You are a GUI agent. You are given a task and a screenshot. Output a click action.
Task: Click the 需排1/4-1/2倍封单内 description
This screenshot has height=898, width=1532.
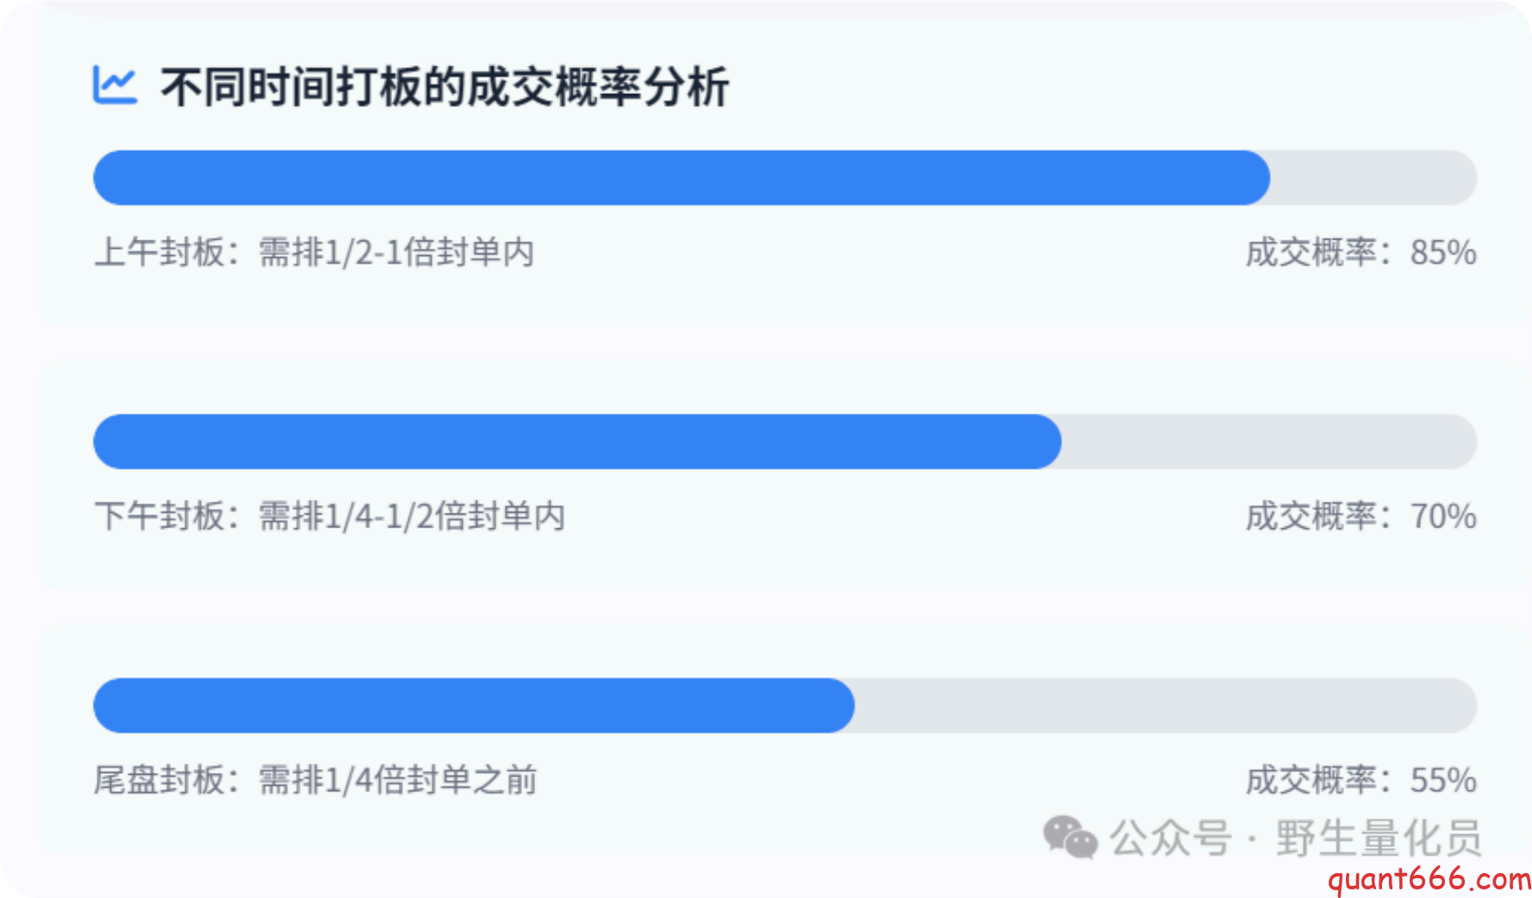point(412,516)
